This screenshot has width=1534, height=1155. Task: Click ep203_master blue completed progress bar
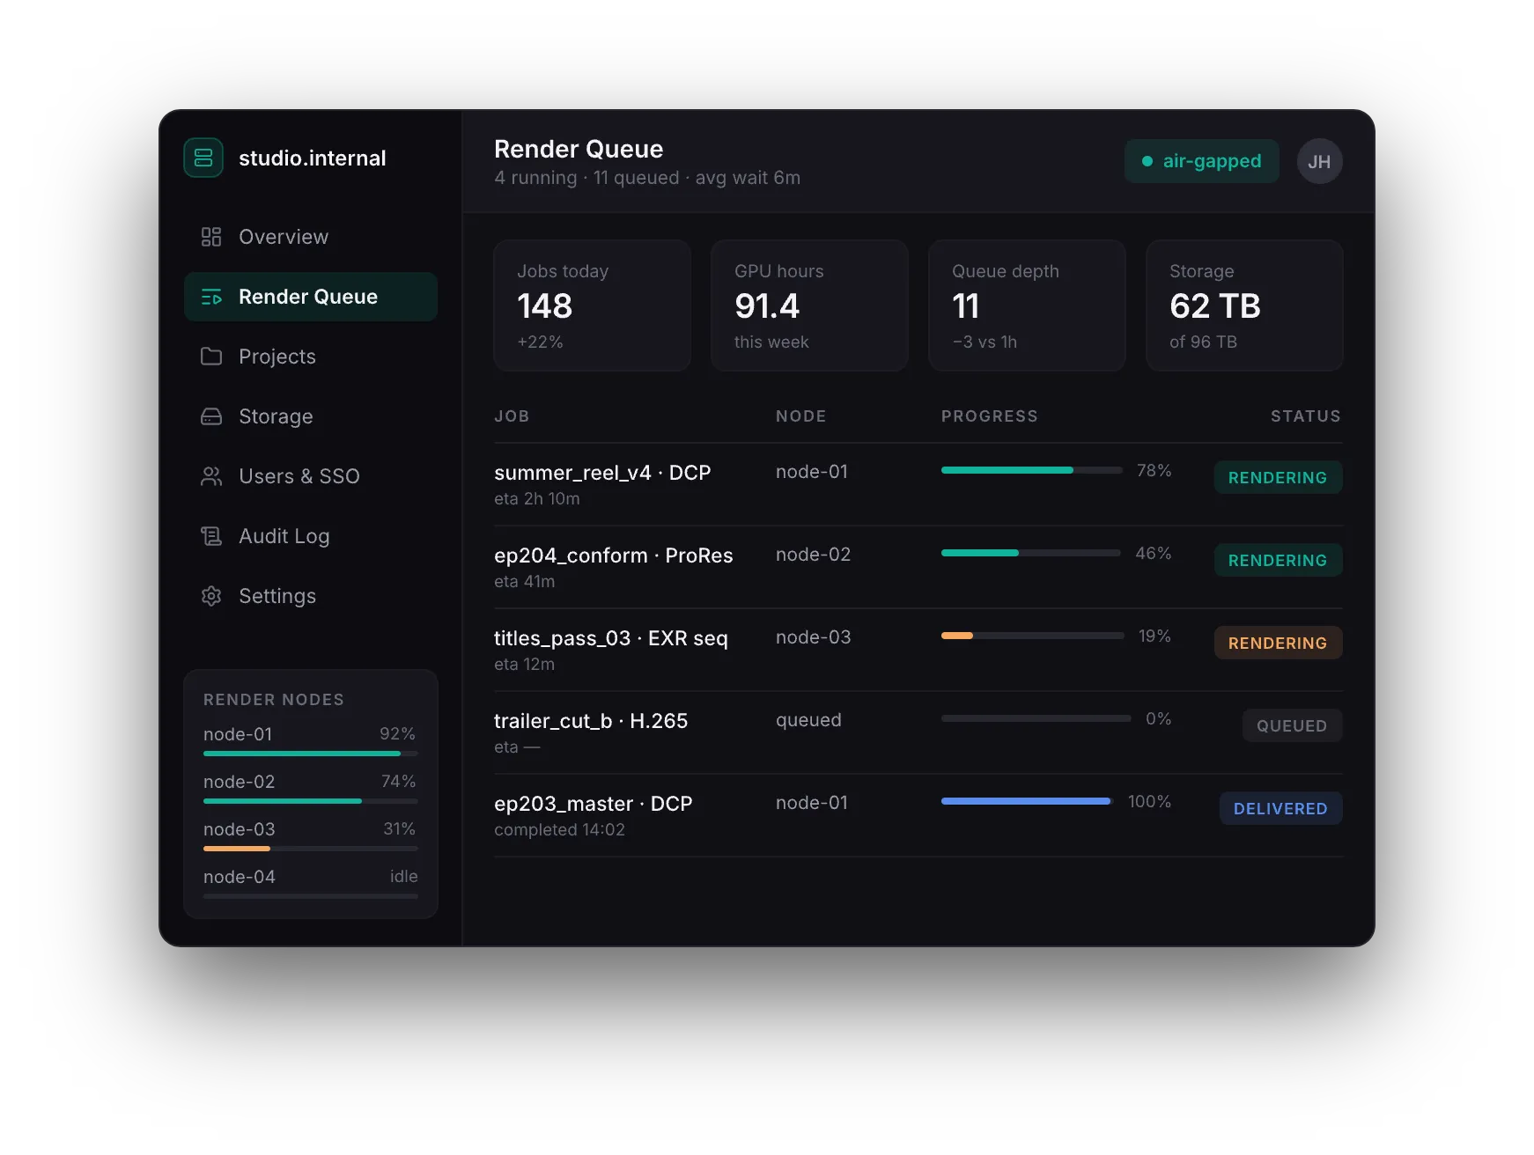(1027, 801)
